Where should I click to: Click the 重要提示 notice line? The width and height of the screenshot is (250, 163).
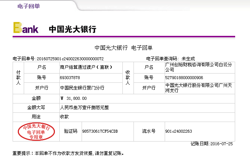68,153
